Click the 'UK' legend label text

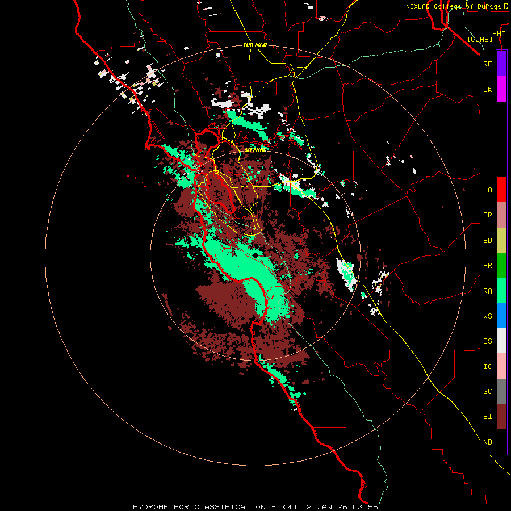pyautogui.click(x=487, y=89)
